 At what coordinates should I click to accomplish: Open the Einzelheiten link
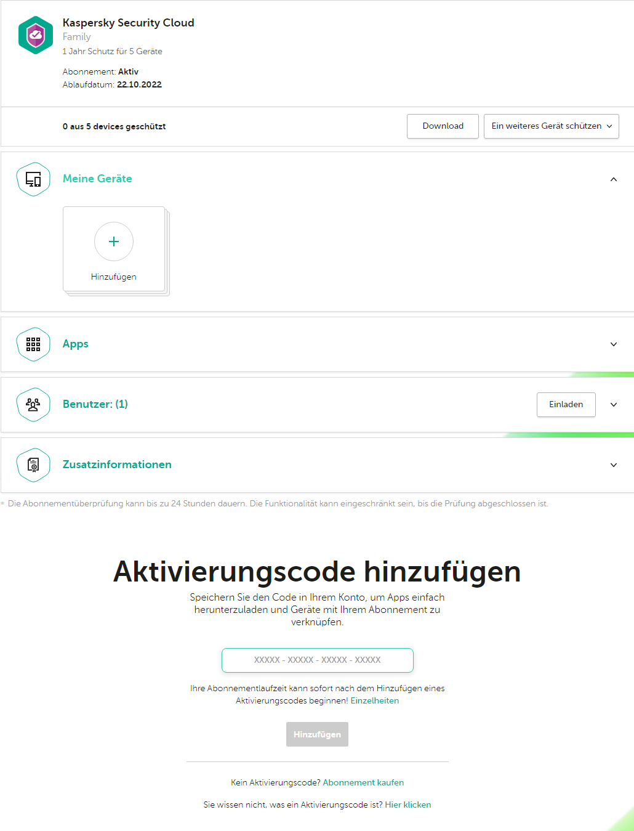[x=375, y=700]
